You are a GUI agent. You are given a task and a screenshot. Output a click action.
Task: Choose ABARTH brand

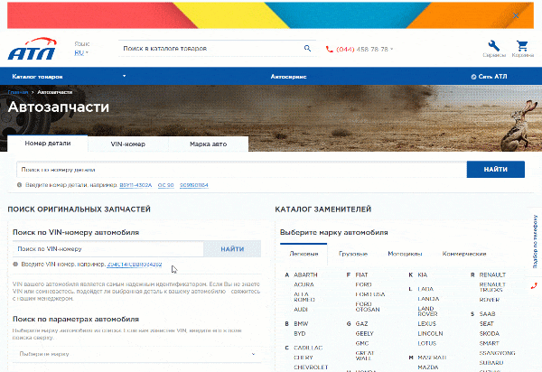click(305, 275)
